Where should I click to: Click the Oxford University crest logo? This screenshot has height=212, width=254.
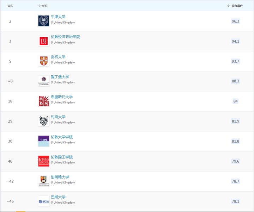pyautogui.click(x=44, y=21)
